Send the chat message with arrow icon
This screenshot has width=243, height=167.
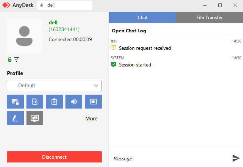point(236,158)
